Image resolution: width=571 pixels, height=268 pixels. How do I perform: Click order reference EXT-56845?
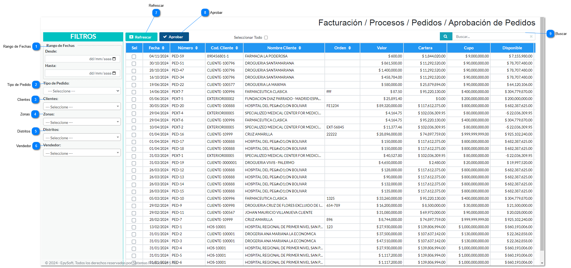(335, 127)
